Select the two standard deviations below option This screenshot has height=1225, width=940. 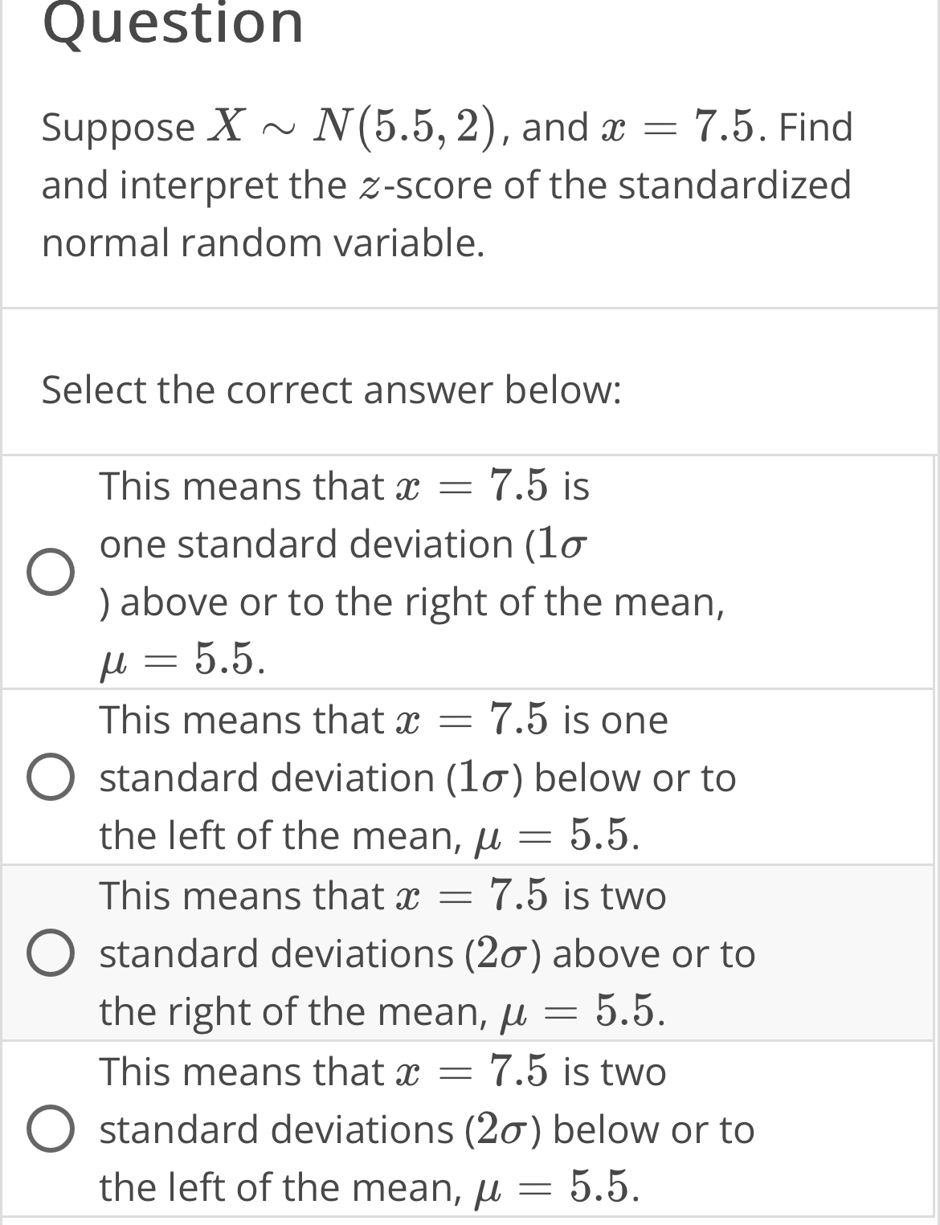51,1129
